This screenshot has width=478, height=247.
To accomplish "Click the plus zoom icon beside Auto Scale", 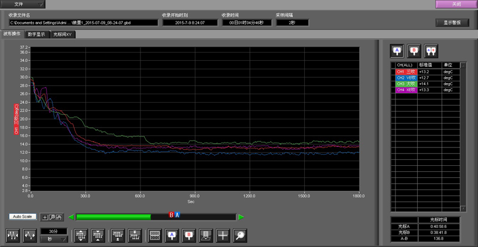I will tap(45, 217).
